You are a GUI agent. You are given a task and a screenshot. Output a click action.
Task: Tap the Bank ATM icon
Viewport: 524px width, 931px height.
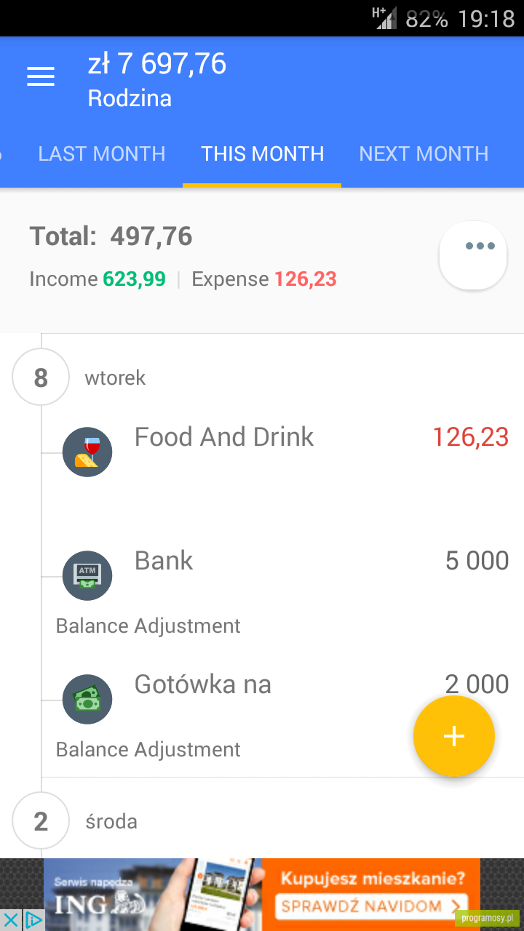87,576
